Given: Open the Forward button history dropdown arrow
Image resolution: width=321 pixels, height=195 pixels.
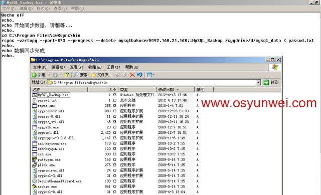Looking at the screenshot, I should point(61,75).
